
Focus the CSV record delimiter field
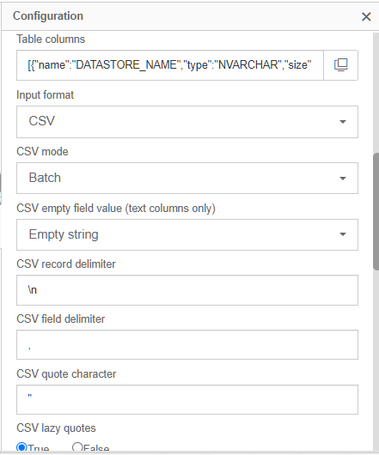pyautogui.click(x=187, y=290)
